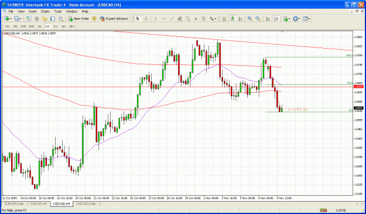Select the Horizontal Line drawing tool

click(x=163, y=19)
